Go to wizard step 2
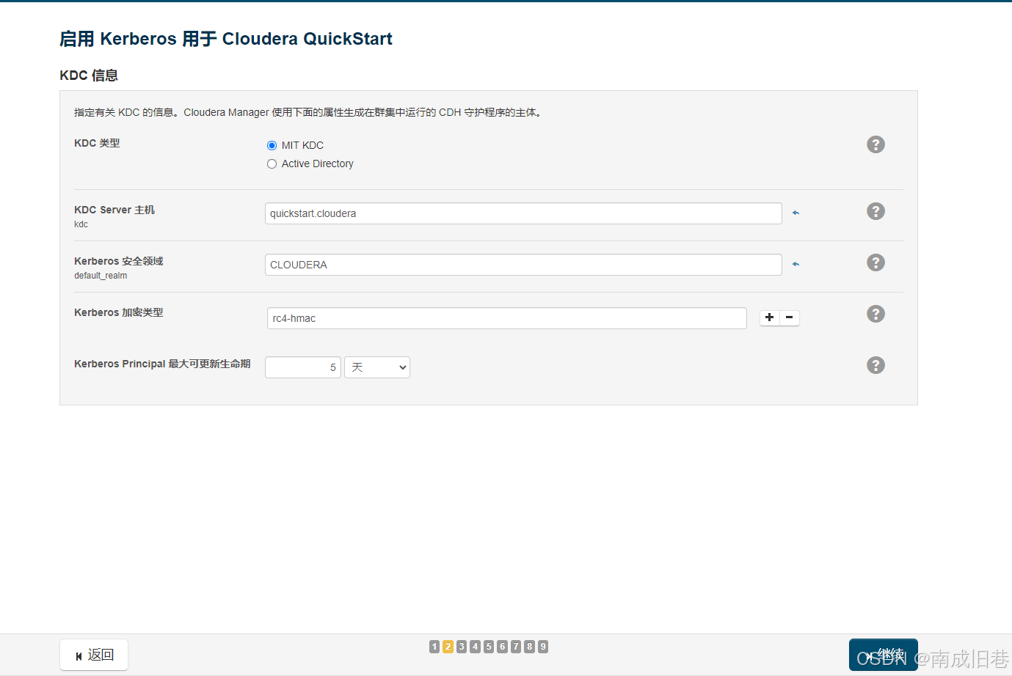The height and width of the screenshot is (676, 1012). click(x=448, y=647)
